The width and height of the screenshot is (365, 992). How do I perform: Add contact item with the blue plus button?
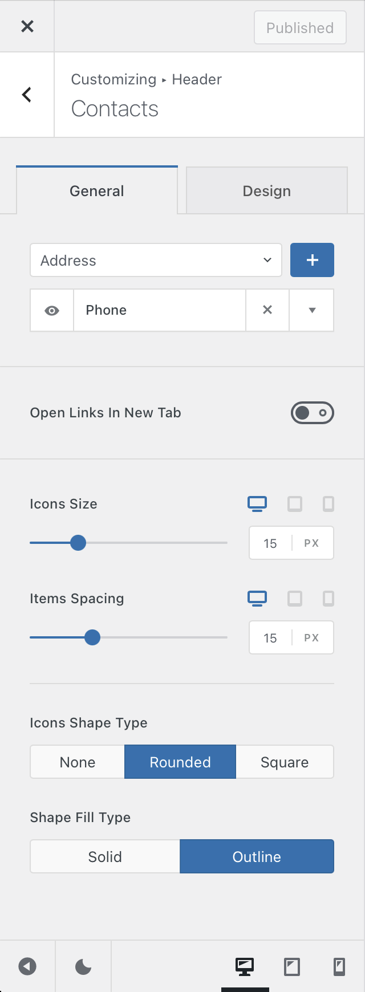coord(312,260)
